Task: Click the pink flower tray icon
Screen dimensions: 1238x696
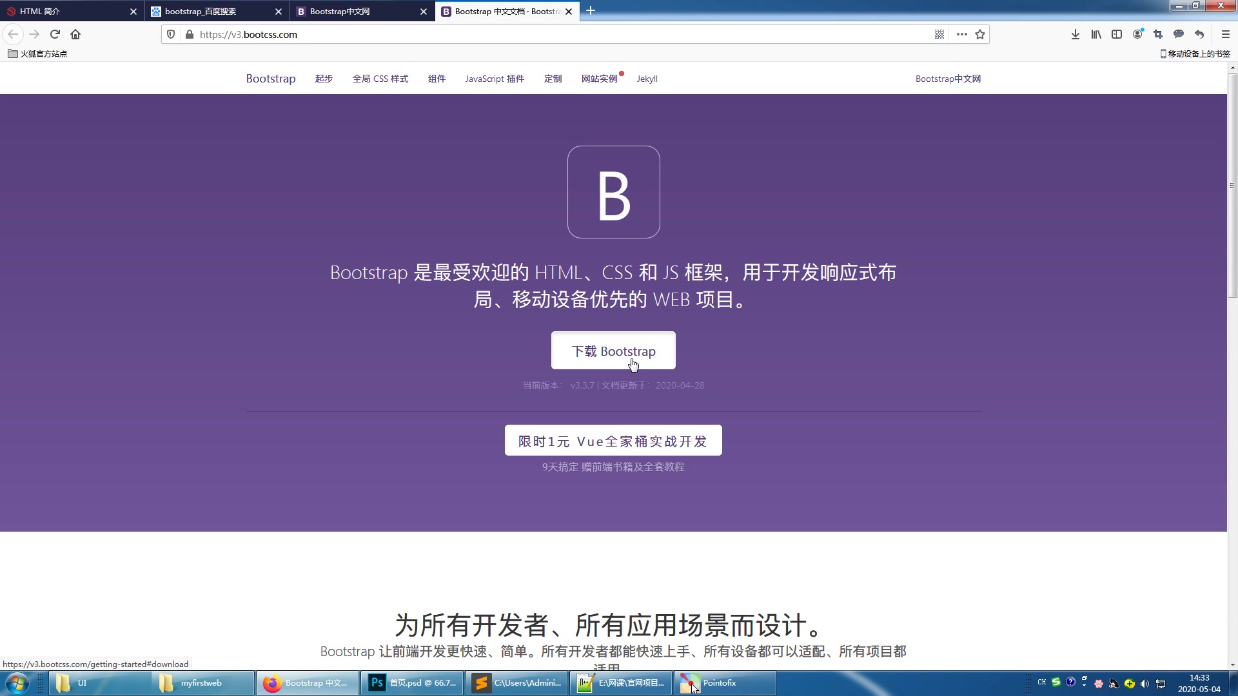Action: tap(1099, 684)
